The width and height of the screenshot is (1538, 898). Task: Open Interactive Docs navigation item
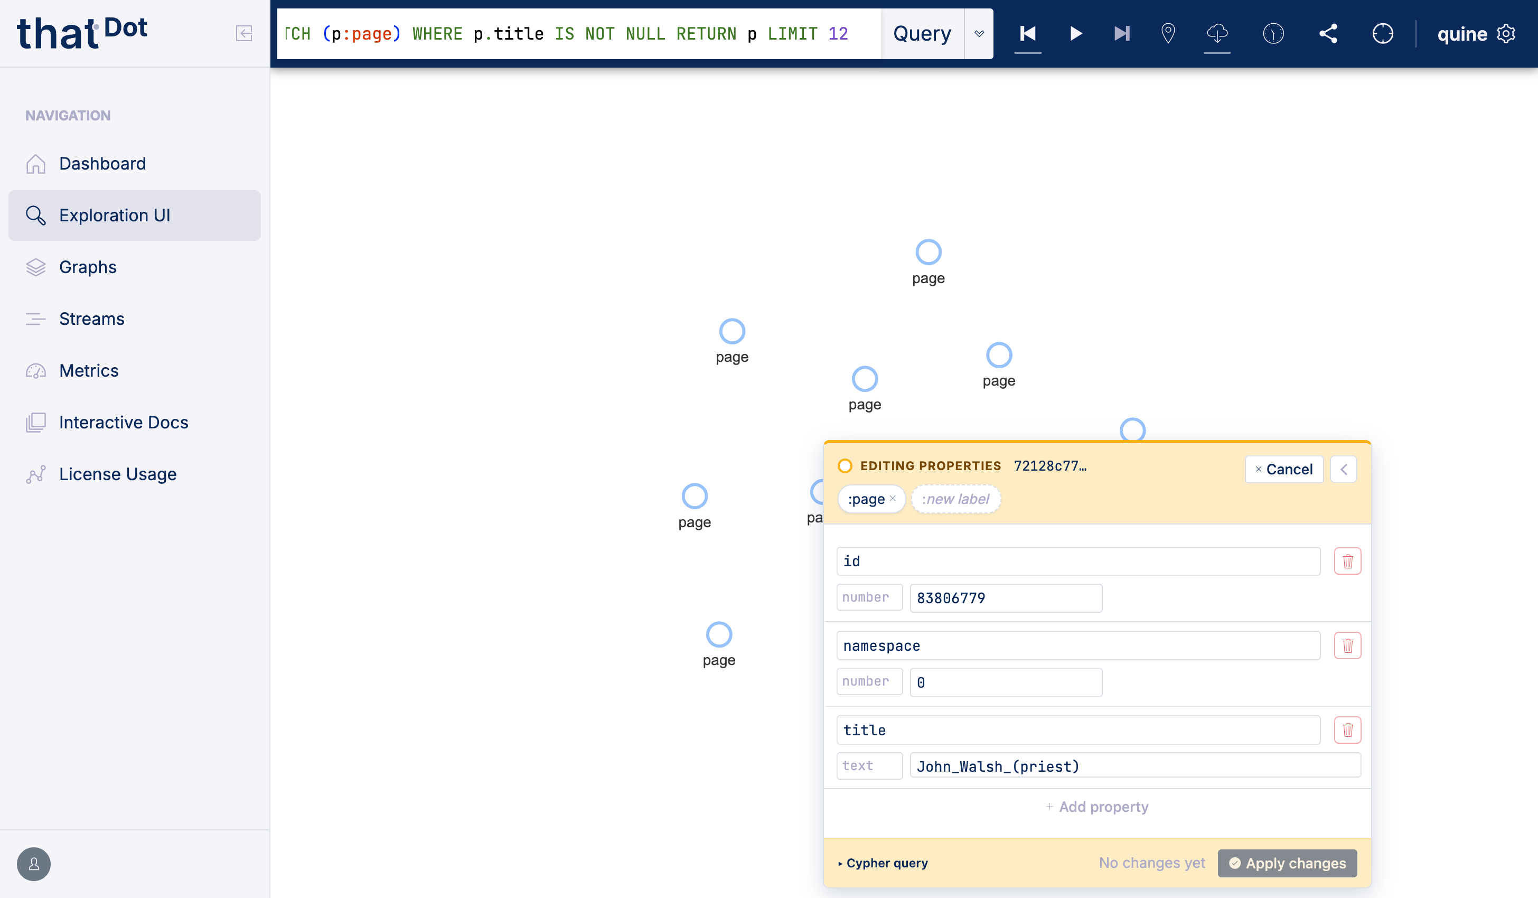coord(134,423)
